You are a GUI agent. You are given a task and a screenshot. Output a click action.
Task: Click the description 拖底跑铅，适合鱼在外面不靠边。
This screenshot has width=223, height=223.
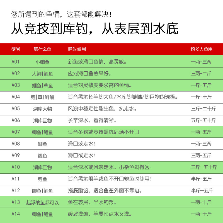point(105,190)
